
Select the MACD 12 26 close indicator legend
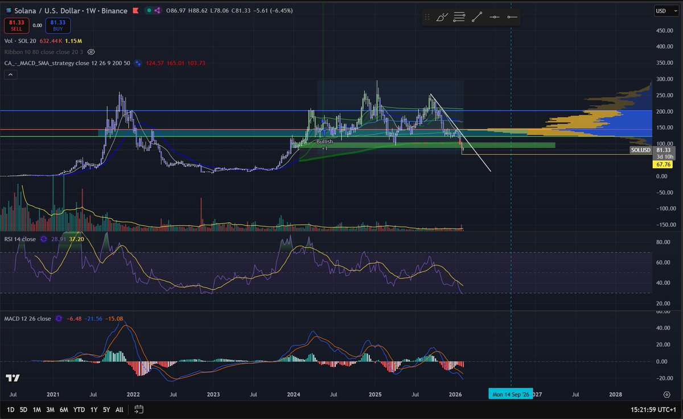point(27,319)
